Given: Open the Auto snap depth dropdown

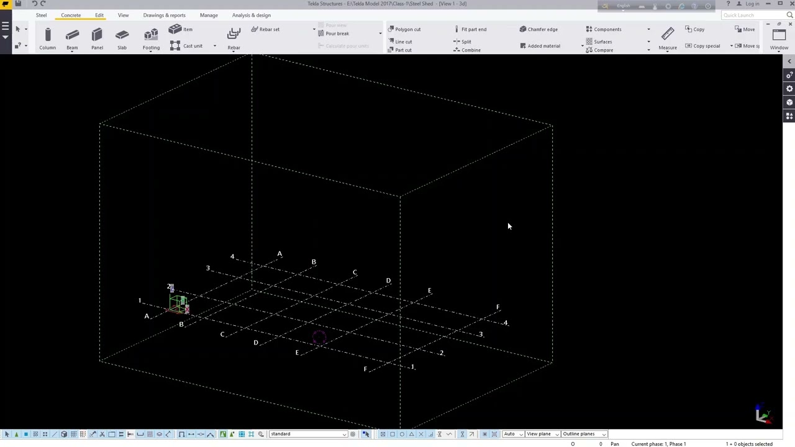Looking at the screenshot, I should click(512, 434).
